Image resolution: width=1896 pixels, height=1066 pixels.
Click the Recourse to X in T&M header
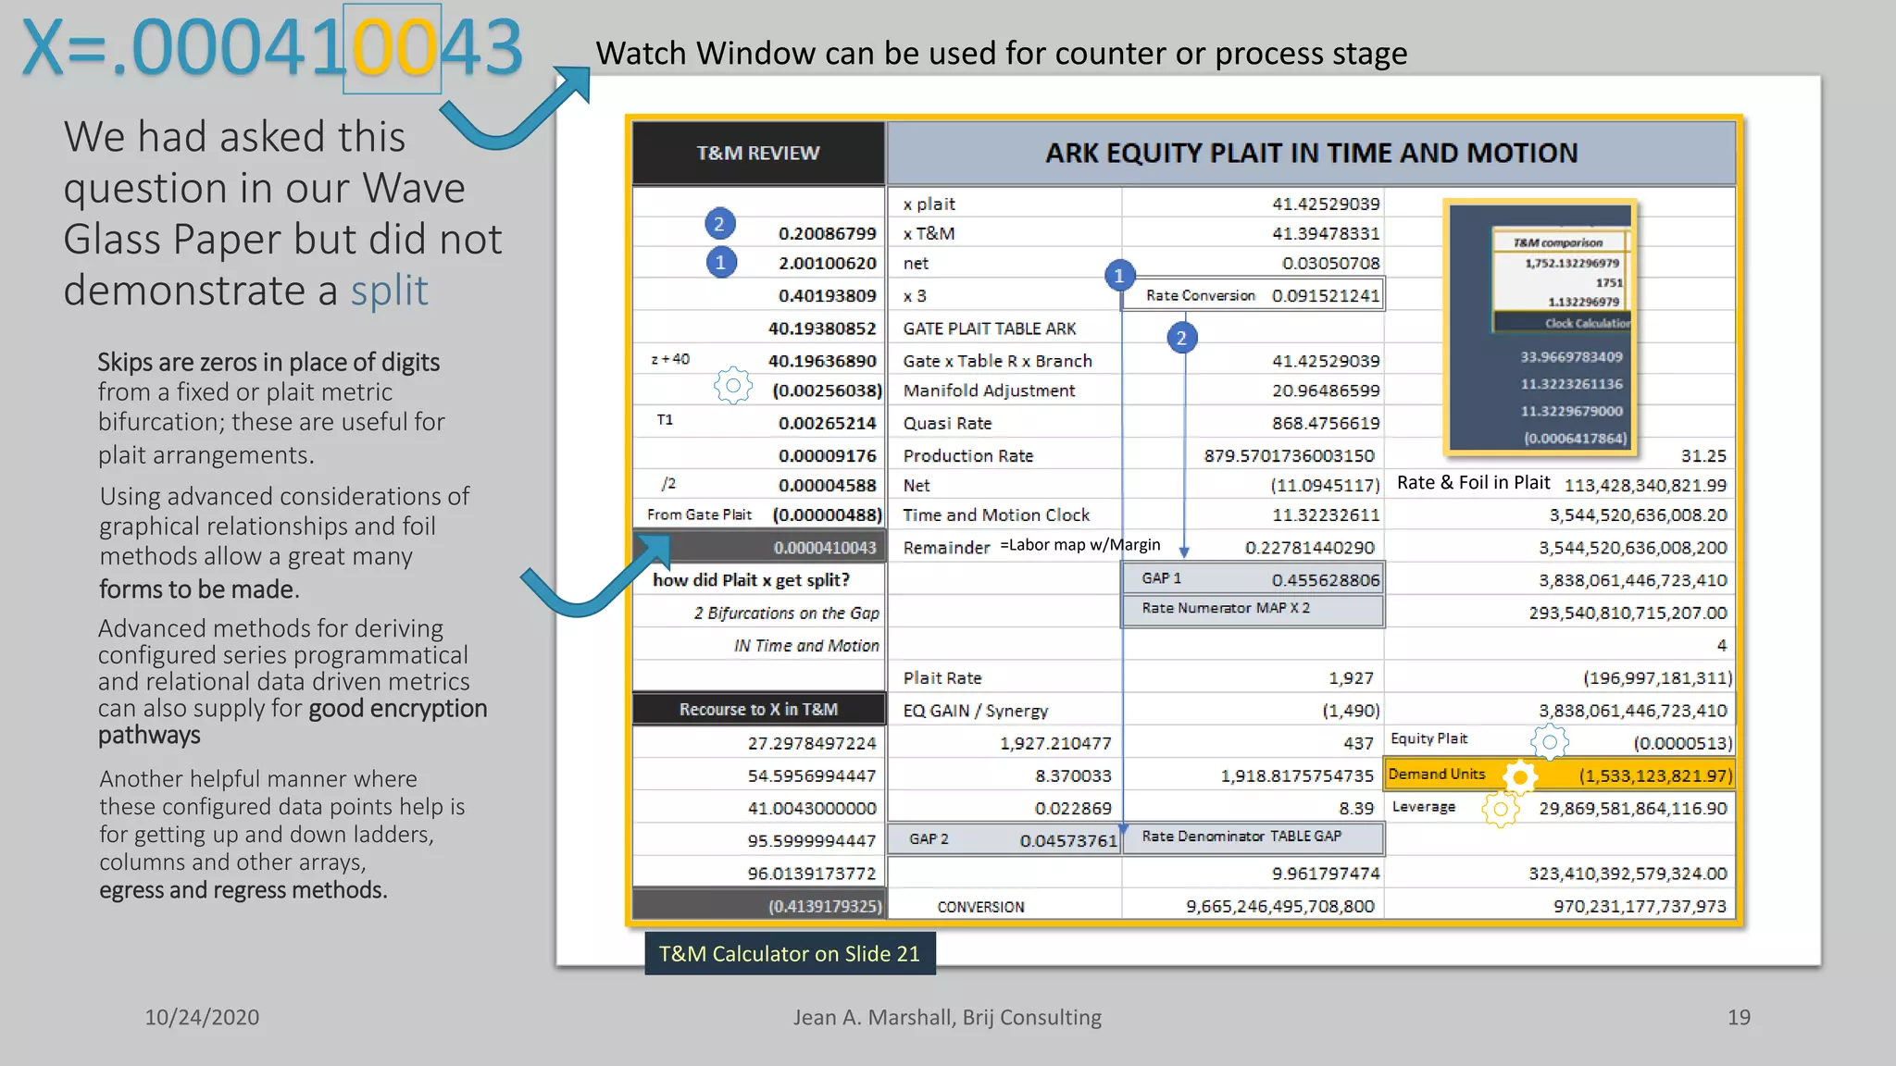point(758,710)
